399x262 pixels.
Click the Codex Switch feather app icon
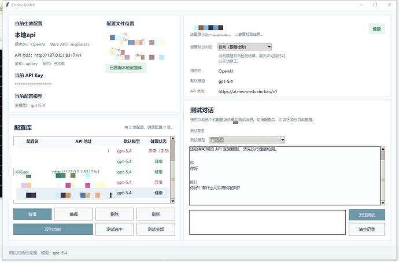pos(7,5)
